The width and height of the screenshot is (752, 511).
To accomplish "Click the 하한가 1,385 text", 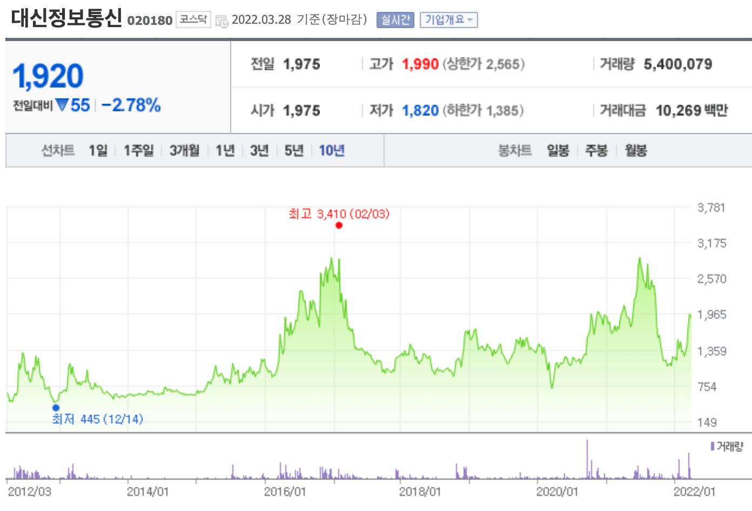I will point(484,111).
